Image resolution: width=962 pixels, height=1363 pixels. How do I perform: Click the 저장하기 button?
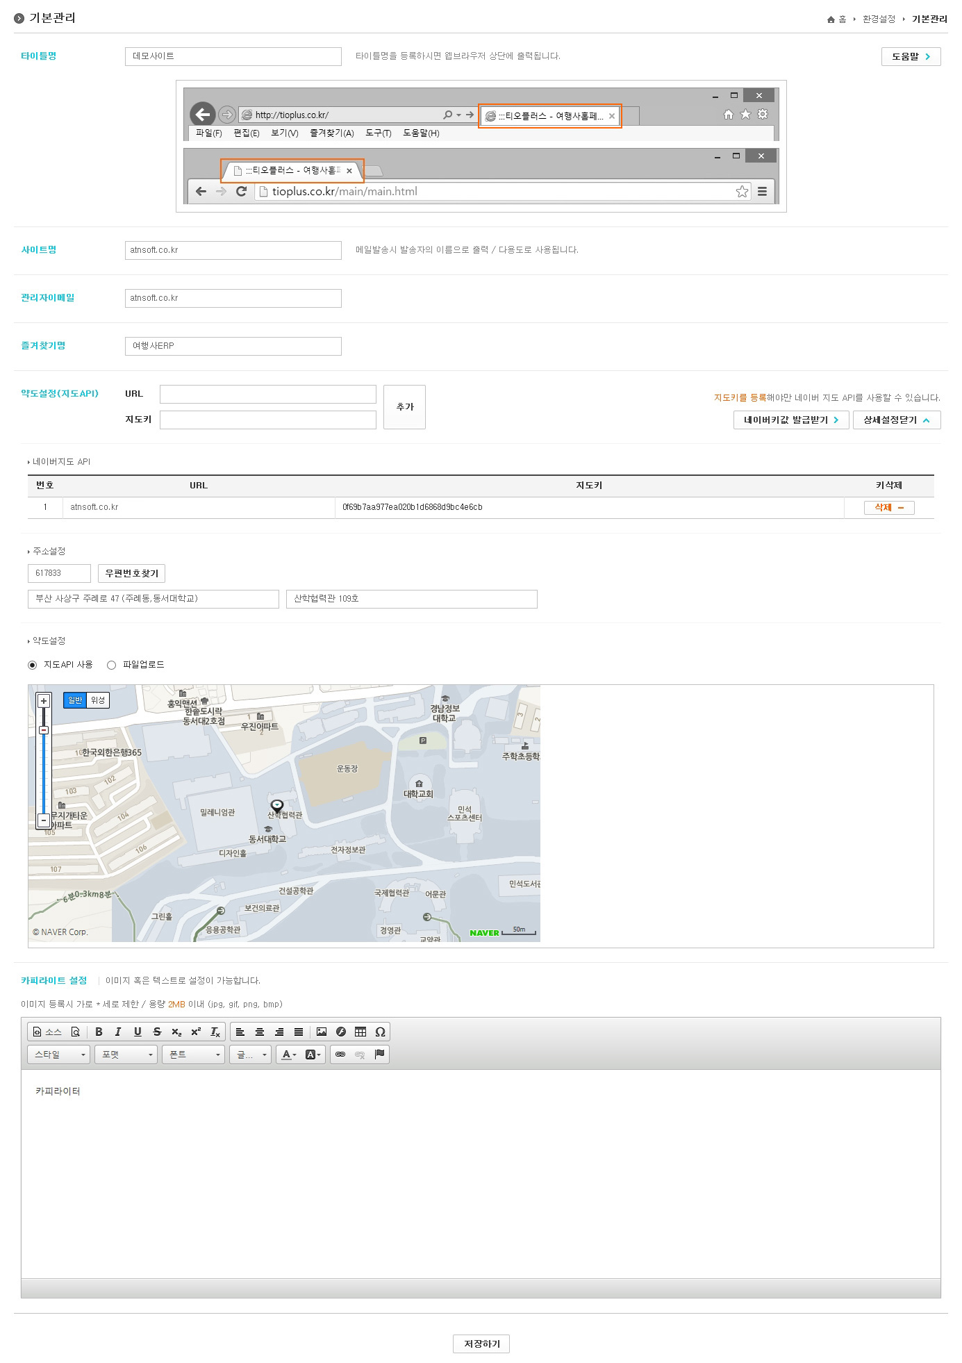pos(481,1344)
